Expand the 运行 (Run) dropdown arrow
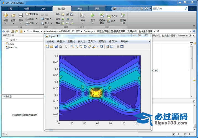Viewport: 198px width, 138px height. [x=93, y=23]
